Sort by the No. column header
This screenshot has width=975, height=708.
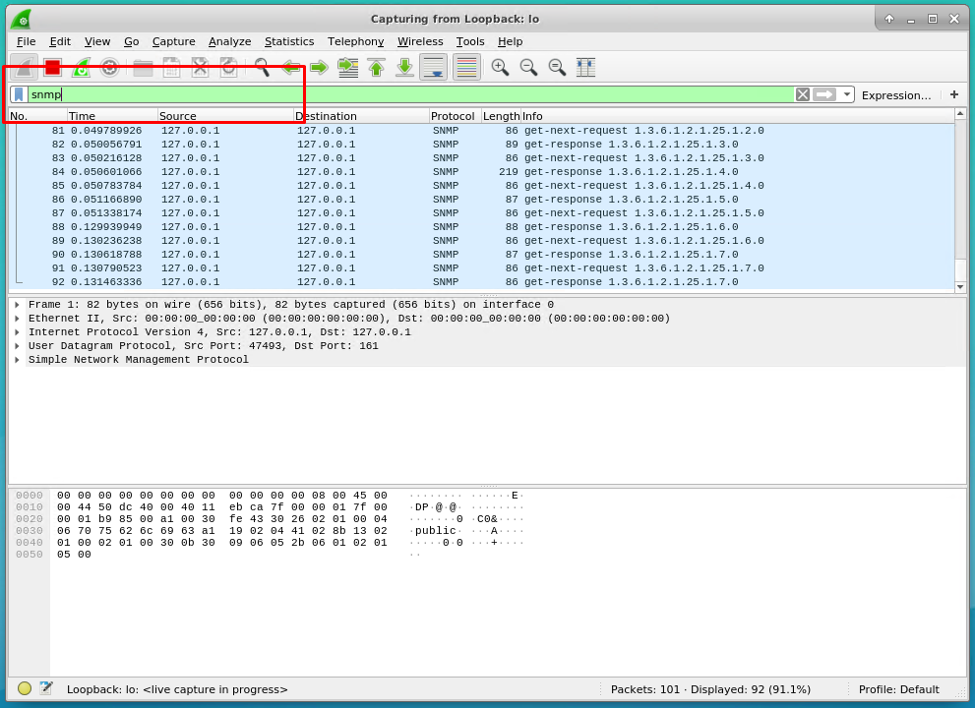[37, 116]
